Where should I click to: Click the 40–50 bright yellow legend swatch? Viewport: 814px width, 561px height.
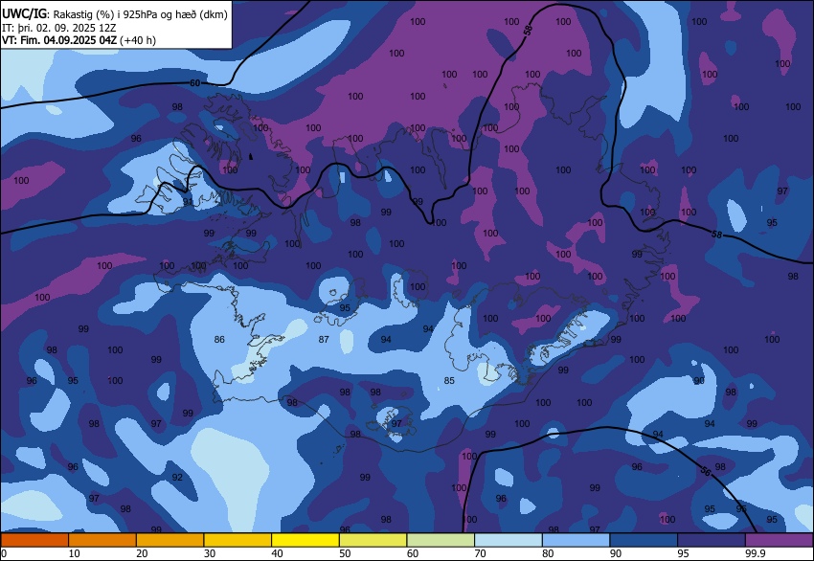(x=305, y=540)
